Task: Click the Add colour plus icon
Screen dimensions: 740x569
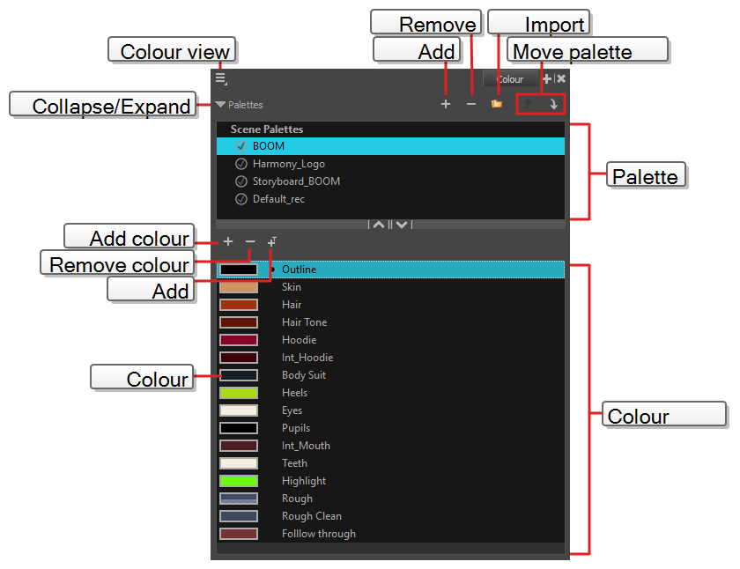Action: (x=228, y=241)
